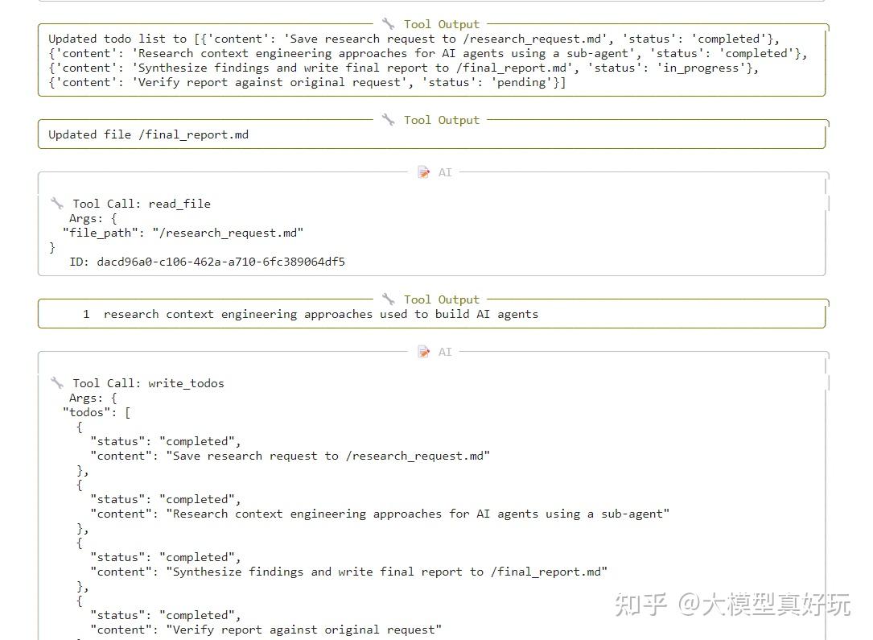
Task: Click the wrench icon above the research context output
Action: coord(388,299)
